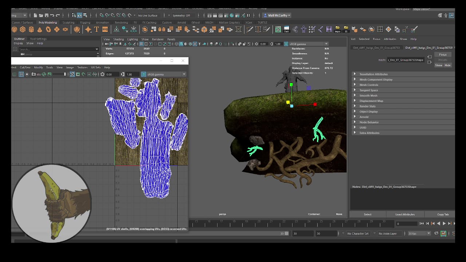Click the Platonic solid shelf icon

tap(77, 29)
